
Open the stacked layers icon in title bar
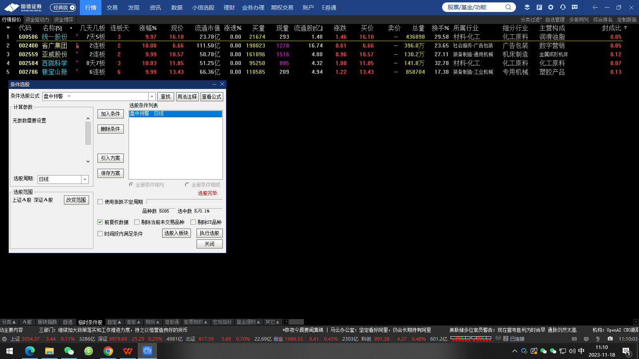click(x=527, y=7)
